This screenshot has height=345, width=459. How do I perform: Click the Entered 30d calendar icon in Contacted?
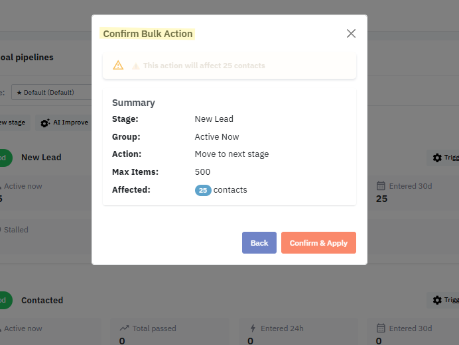tap(381, 328)
